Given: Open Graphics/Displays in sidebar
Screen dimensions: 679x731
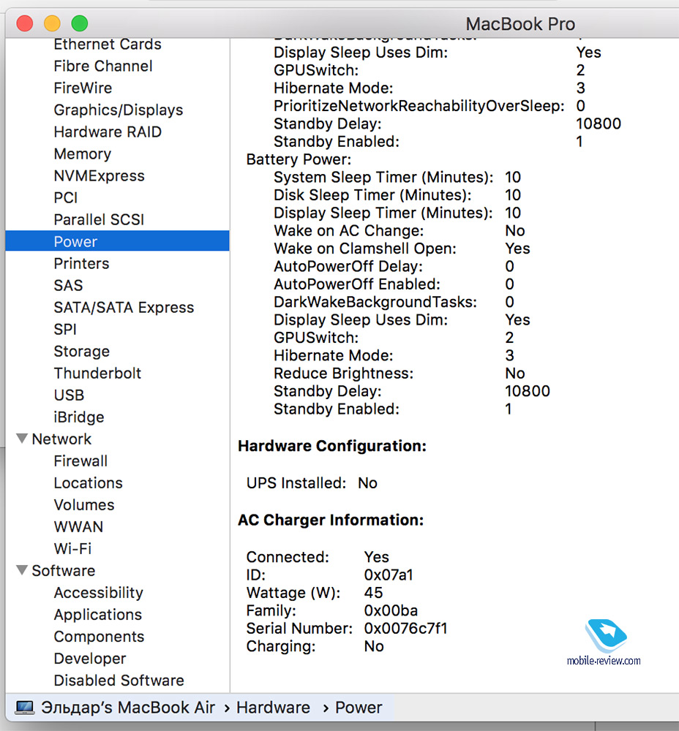Looking at the screenshot, I should click(118, 110).
